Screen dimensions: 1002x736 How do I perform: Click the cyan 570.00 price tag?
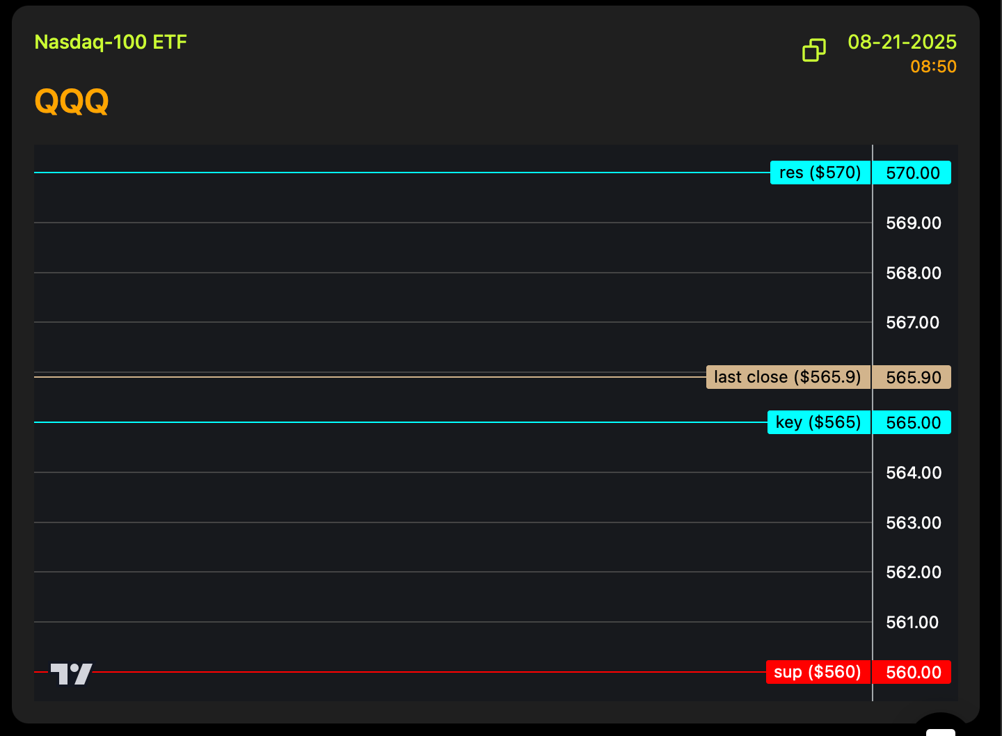[912, 173]
